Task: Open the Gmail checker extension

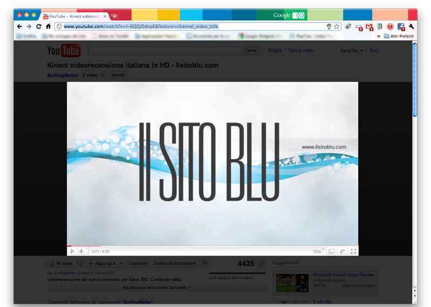Action: (x=369, y=27)
